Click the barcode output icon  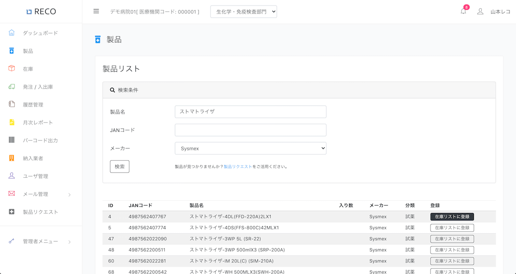(12, 140)
